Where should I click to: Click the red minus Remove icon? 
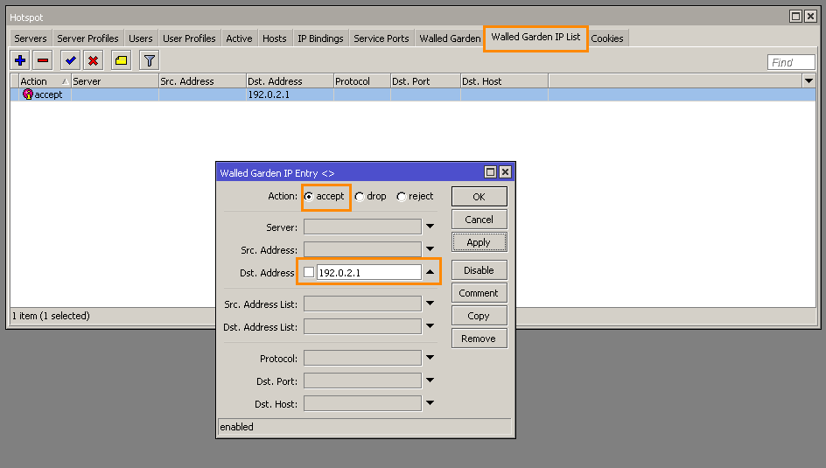(x=42, y=60)
